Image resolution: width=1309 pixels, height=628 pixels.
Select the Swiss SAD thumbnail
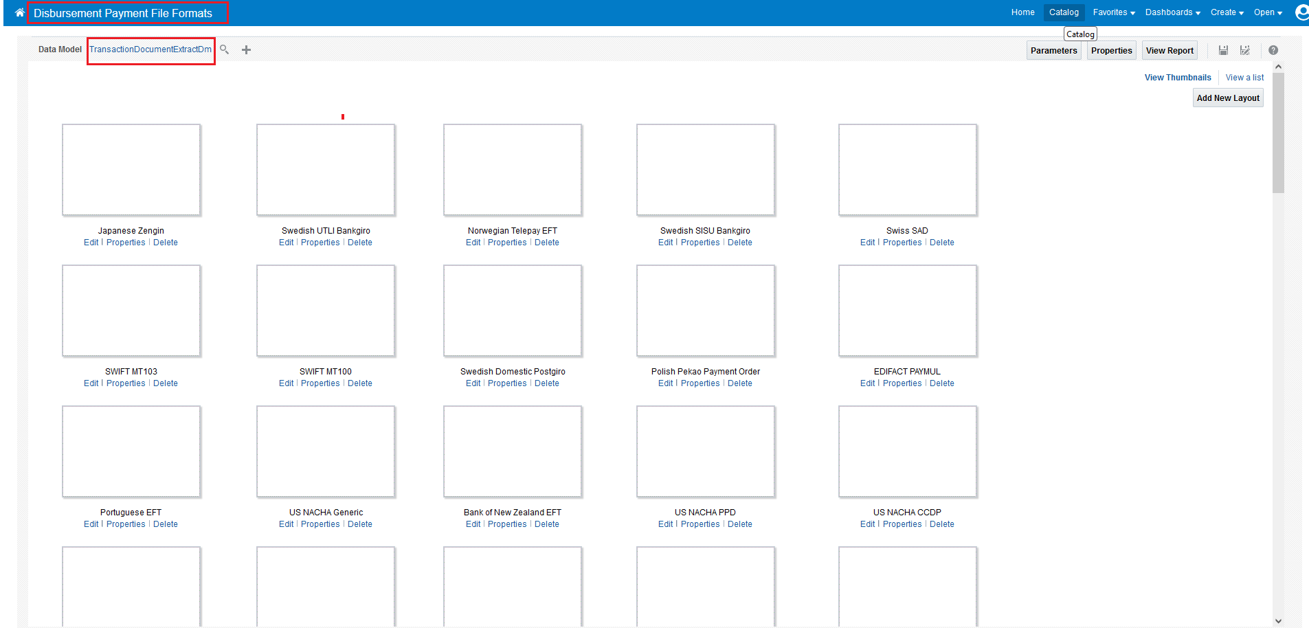click(x=908, y=170)
